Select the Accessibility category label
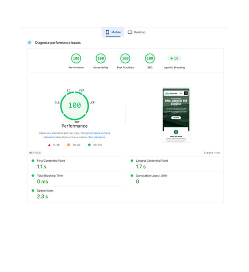Screen dimensions: 249x272 click(x=101, y=67)
